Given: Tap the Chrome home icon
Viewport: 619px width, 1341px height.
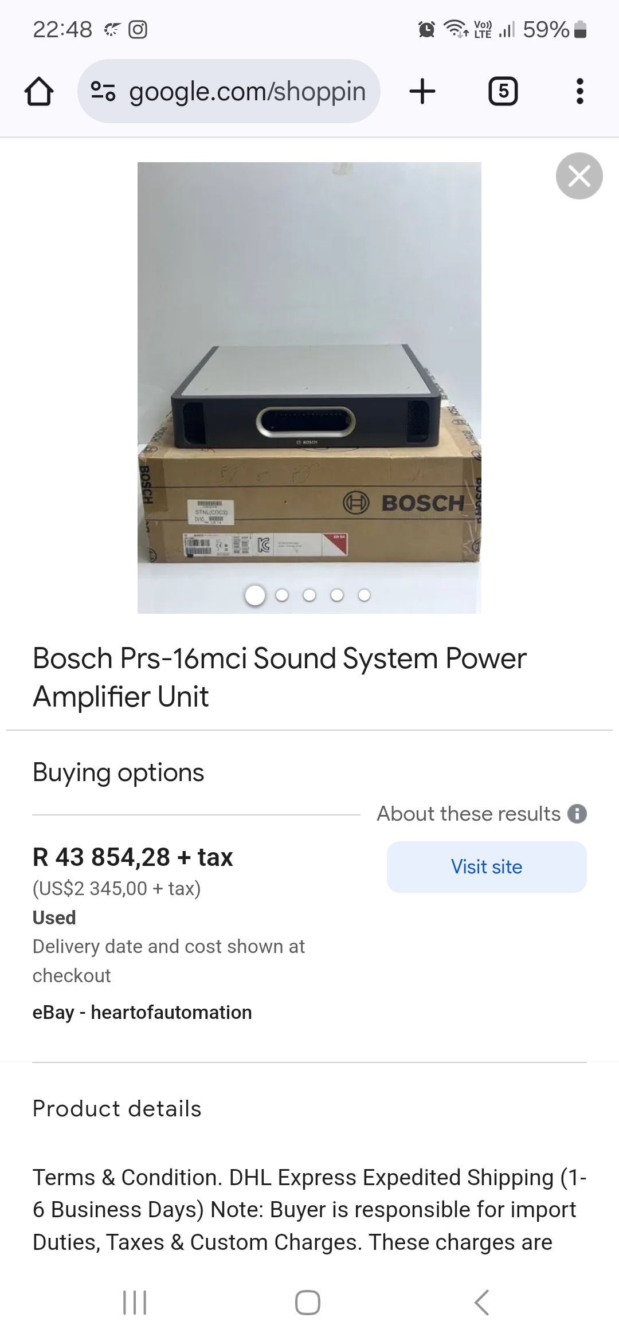Looking at the screenshot, I should tap(39, 92).
